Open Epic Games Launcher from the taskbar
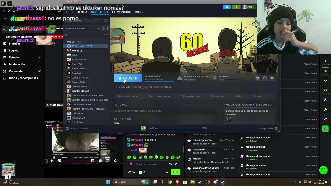This screenshot has width=331, height=186. (x=162, y=182)
